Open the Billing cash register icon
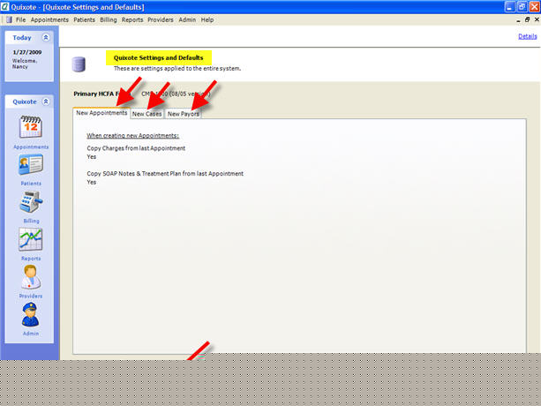The height and width of the screenshot is (406, 541). pyautogui.click(x=31, y=201)
